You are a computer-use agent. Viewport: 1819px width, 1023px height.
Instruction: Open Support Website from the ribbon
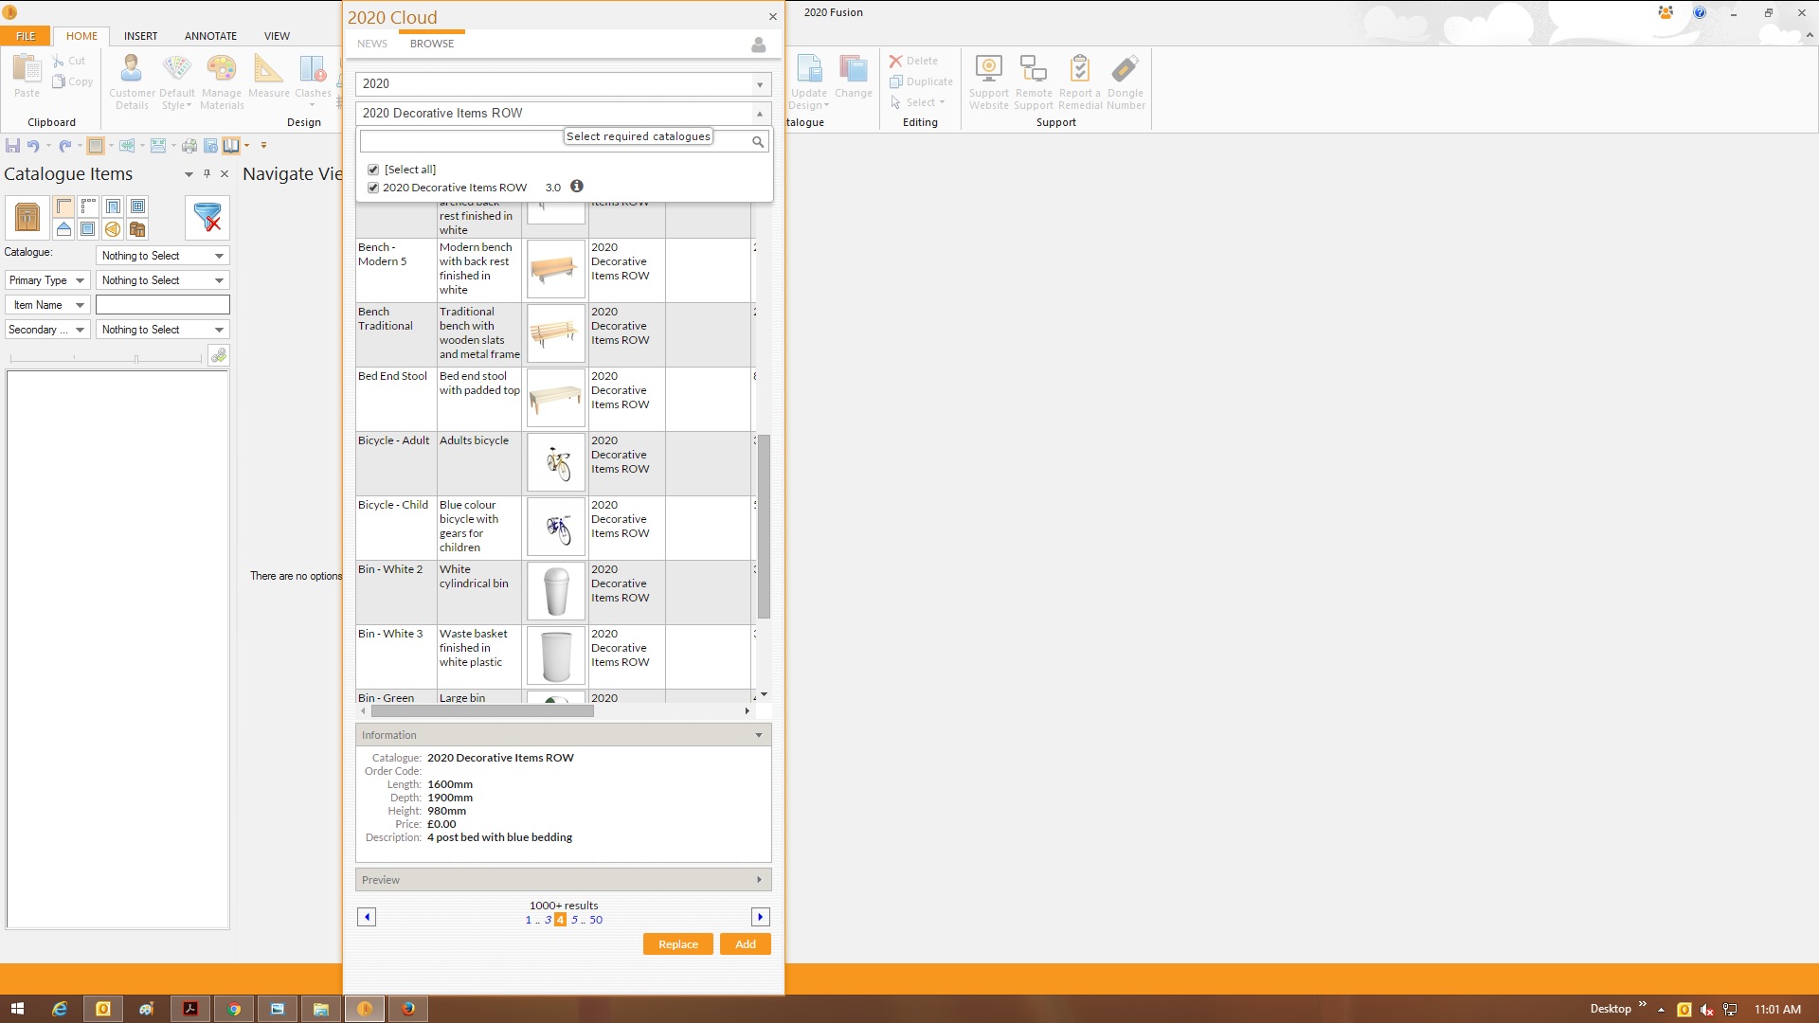pyautogui.click(x=989, y=81)
